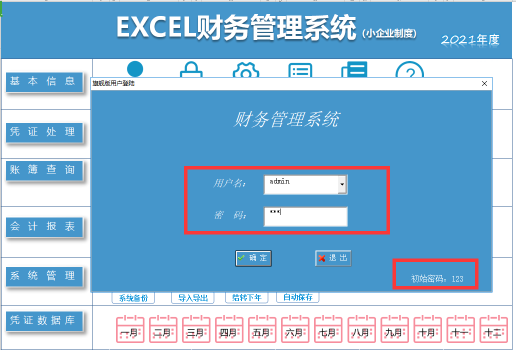Open the 系统管理 sidebar section
The height and width of the screenshot is (350, 516).
tap(44, 276)
